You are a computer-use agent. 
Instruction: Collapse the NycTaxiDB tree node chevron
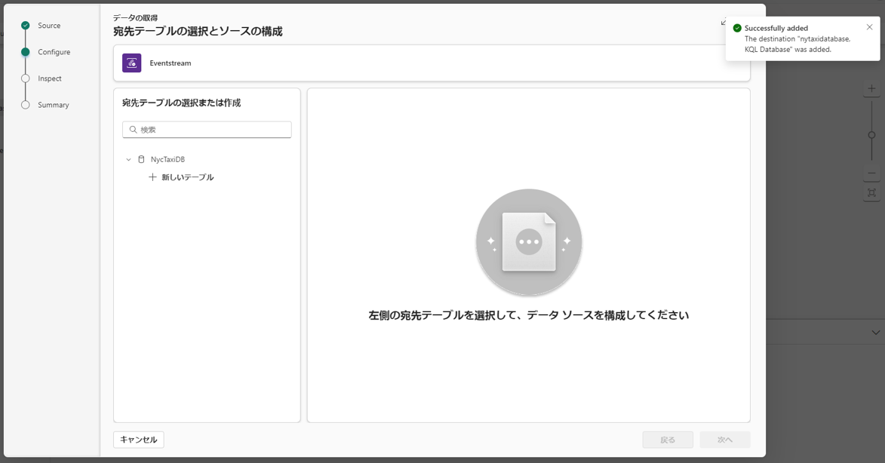point(129,160)
